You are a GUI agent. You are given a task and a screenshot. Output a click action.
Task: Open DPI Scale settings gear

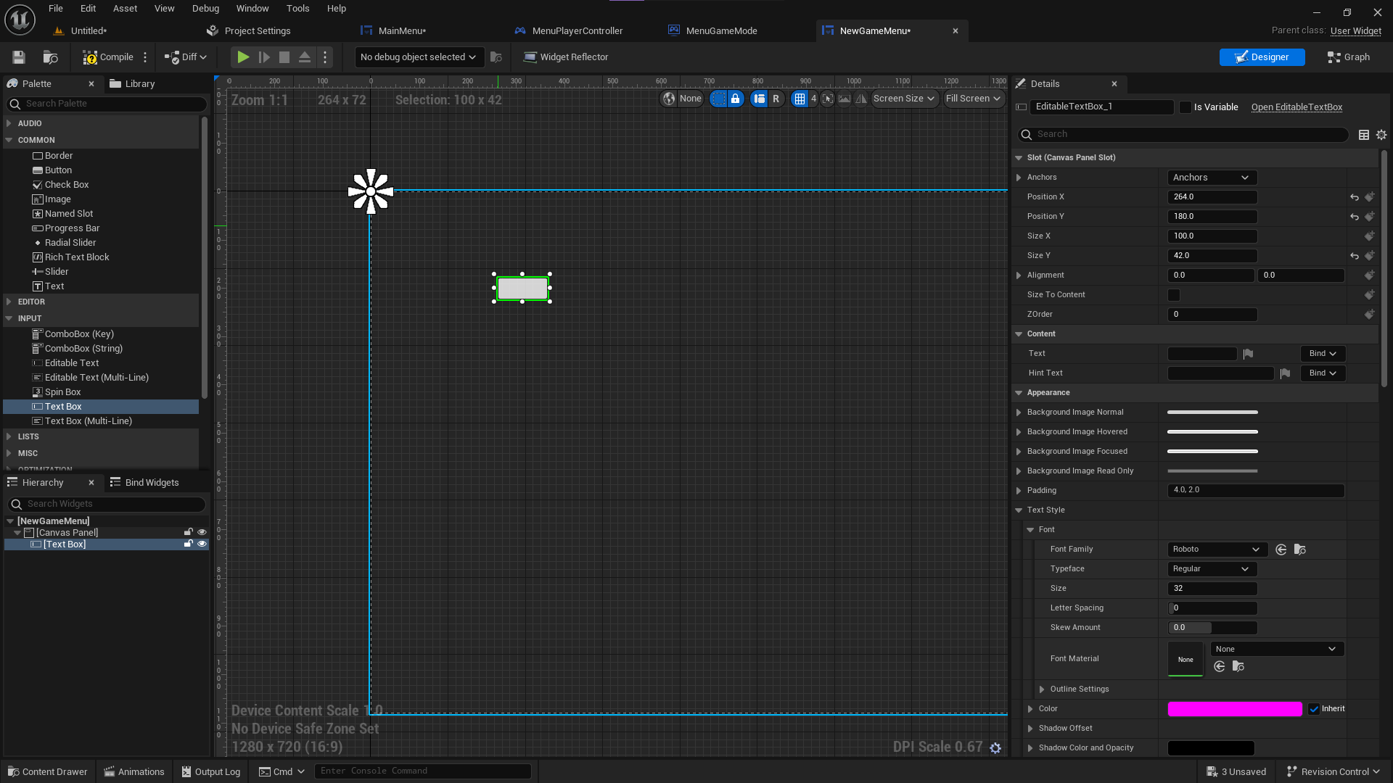click(995, 747)
